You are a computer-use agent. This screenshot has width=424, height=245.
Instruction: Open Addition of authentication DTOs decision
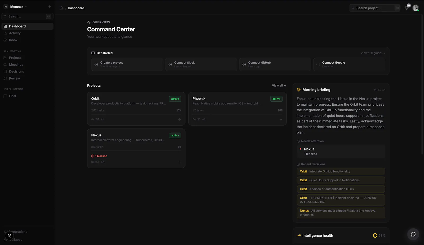coord(341,189)
